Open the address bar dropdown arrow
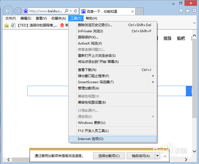Viewport: 199px width, 164px height. point(71,11)
